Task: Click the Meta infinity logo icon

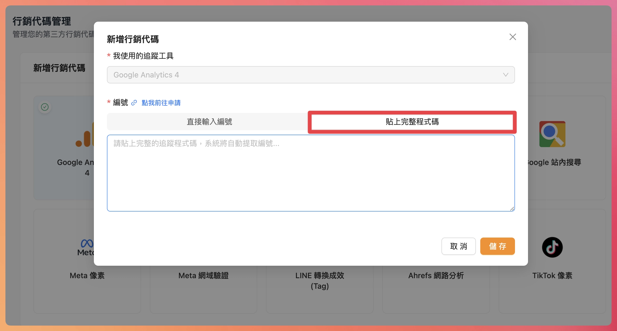Action: click(87, 244)
